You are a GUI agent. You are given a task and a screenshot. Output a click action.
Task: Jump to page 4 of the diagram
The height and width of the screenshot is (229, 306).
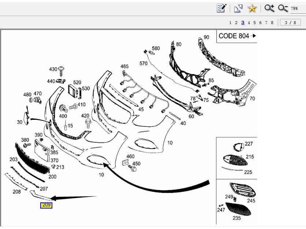point(249,23)
